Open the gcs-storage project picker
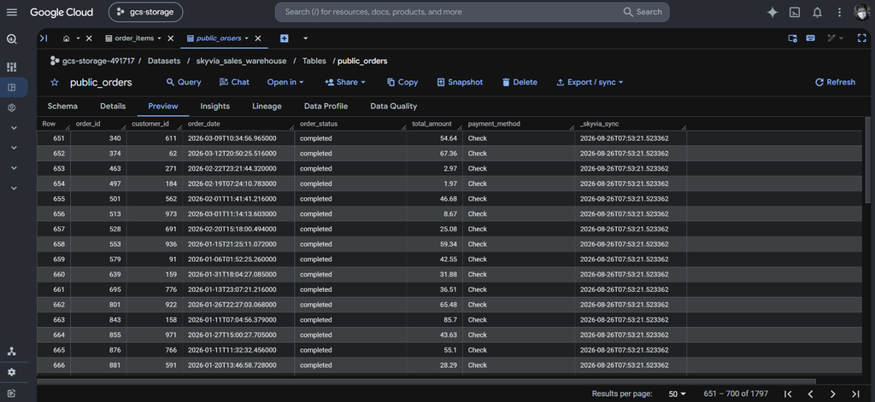 pyautogui.click(x=145, y=12)
